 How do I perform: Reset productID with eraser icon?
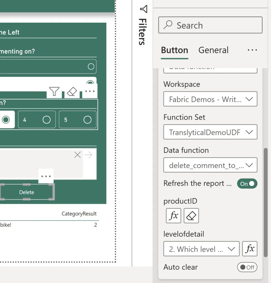point(191,216)
